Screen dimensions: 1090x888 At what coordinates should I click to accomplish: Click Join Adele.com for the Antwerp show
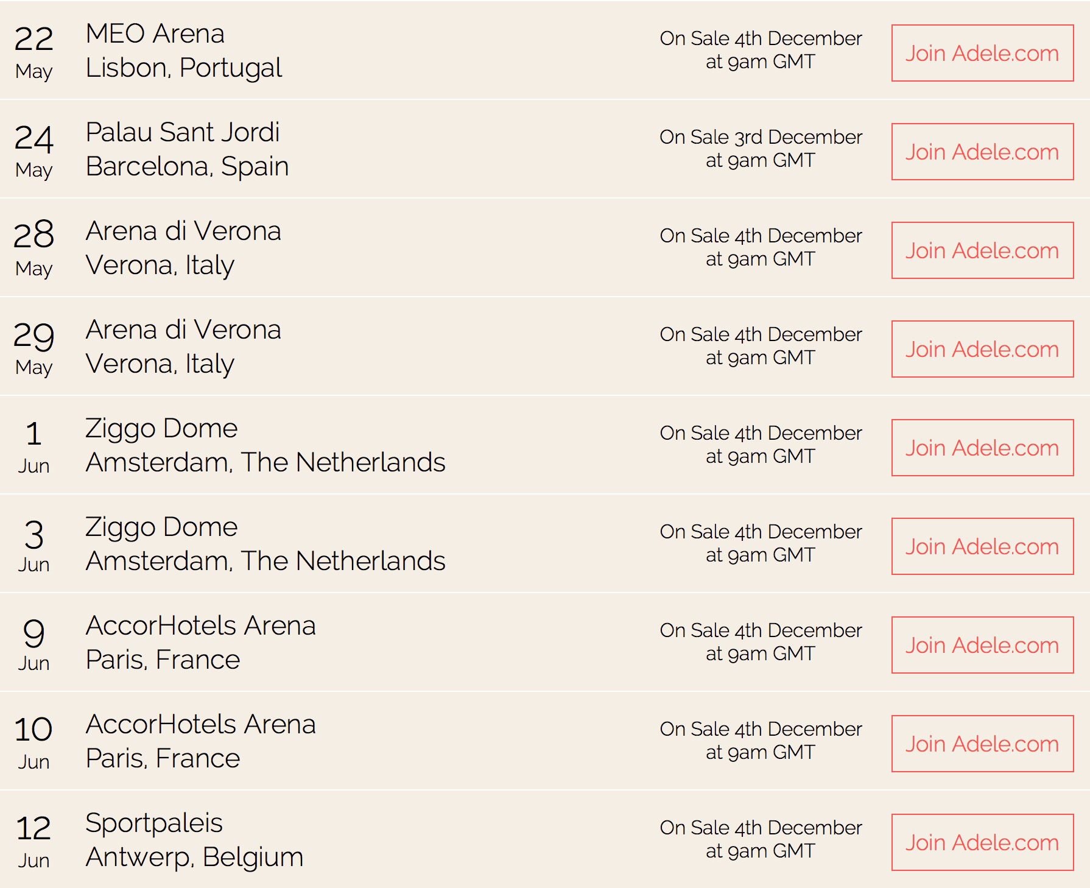point(982,842)
